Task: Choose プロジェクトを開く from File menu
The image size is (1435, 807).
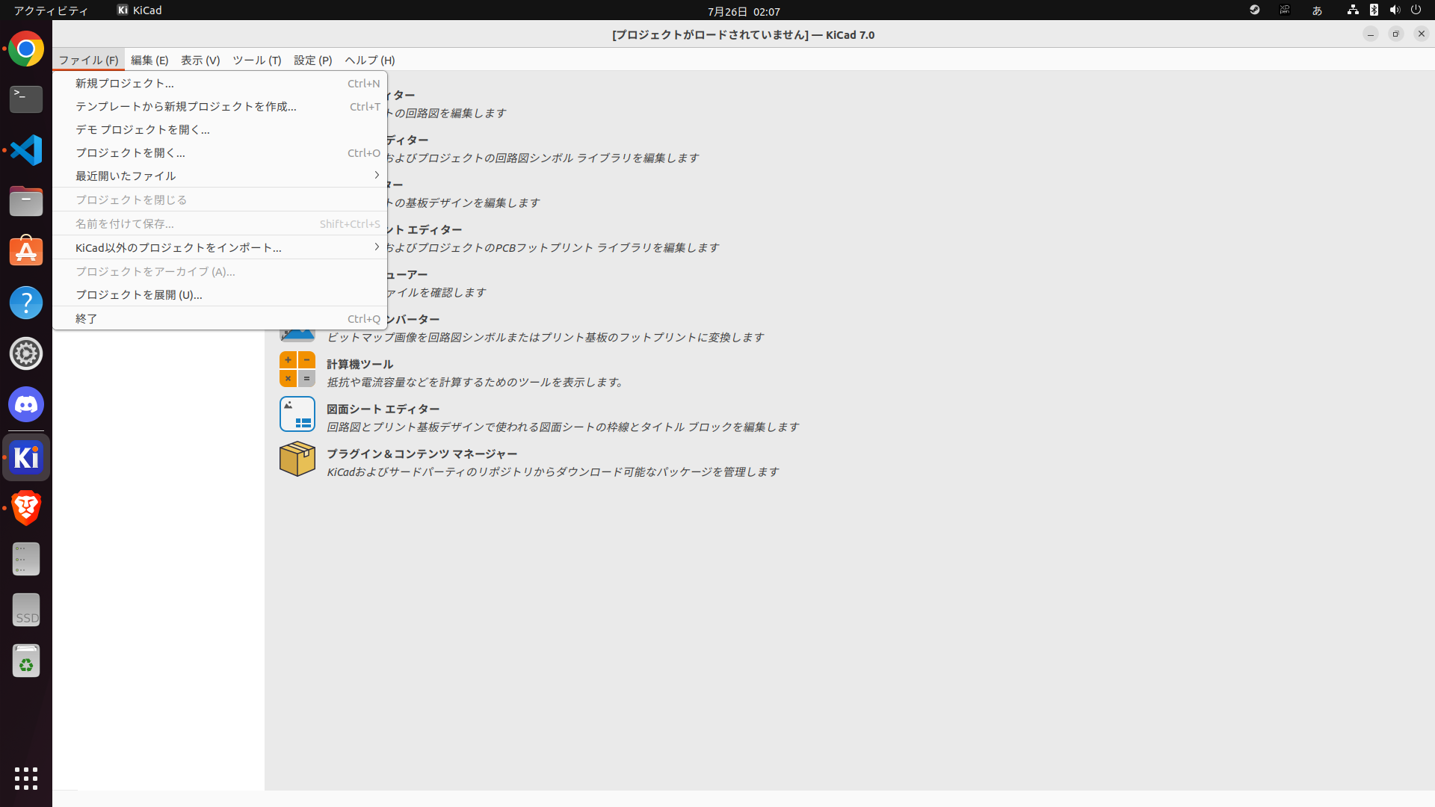Action: [130, 153]
